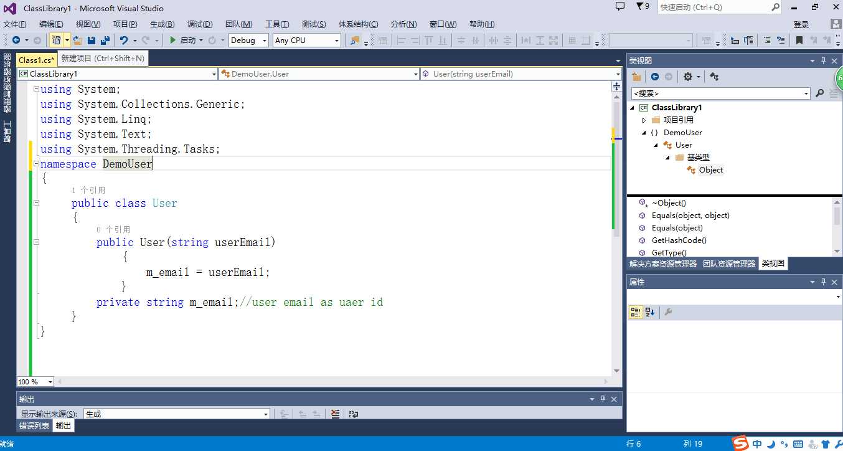This screenshot has height=451, width=843.
Task: Click the view class diagram icon in Class View
Action: pyautogui.click(x=714, y=77)
